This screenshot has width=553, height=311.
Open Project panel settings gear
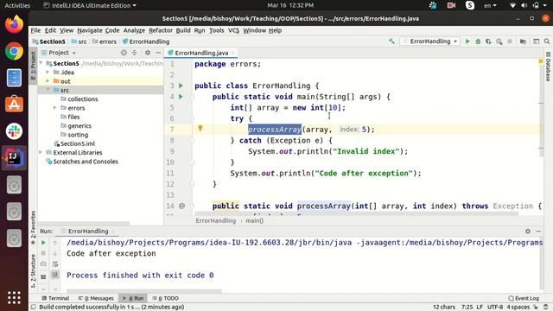148,53
